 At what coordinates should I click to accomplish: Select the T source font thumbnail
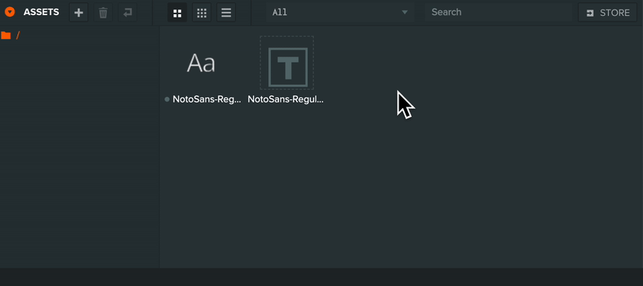(x=287, y=63)
